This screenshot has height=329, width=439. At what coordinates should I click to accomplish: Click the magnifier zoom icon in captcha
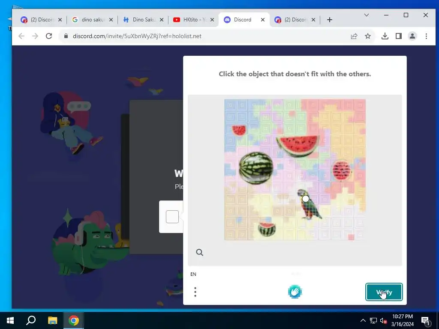pos(200,252)
